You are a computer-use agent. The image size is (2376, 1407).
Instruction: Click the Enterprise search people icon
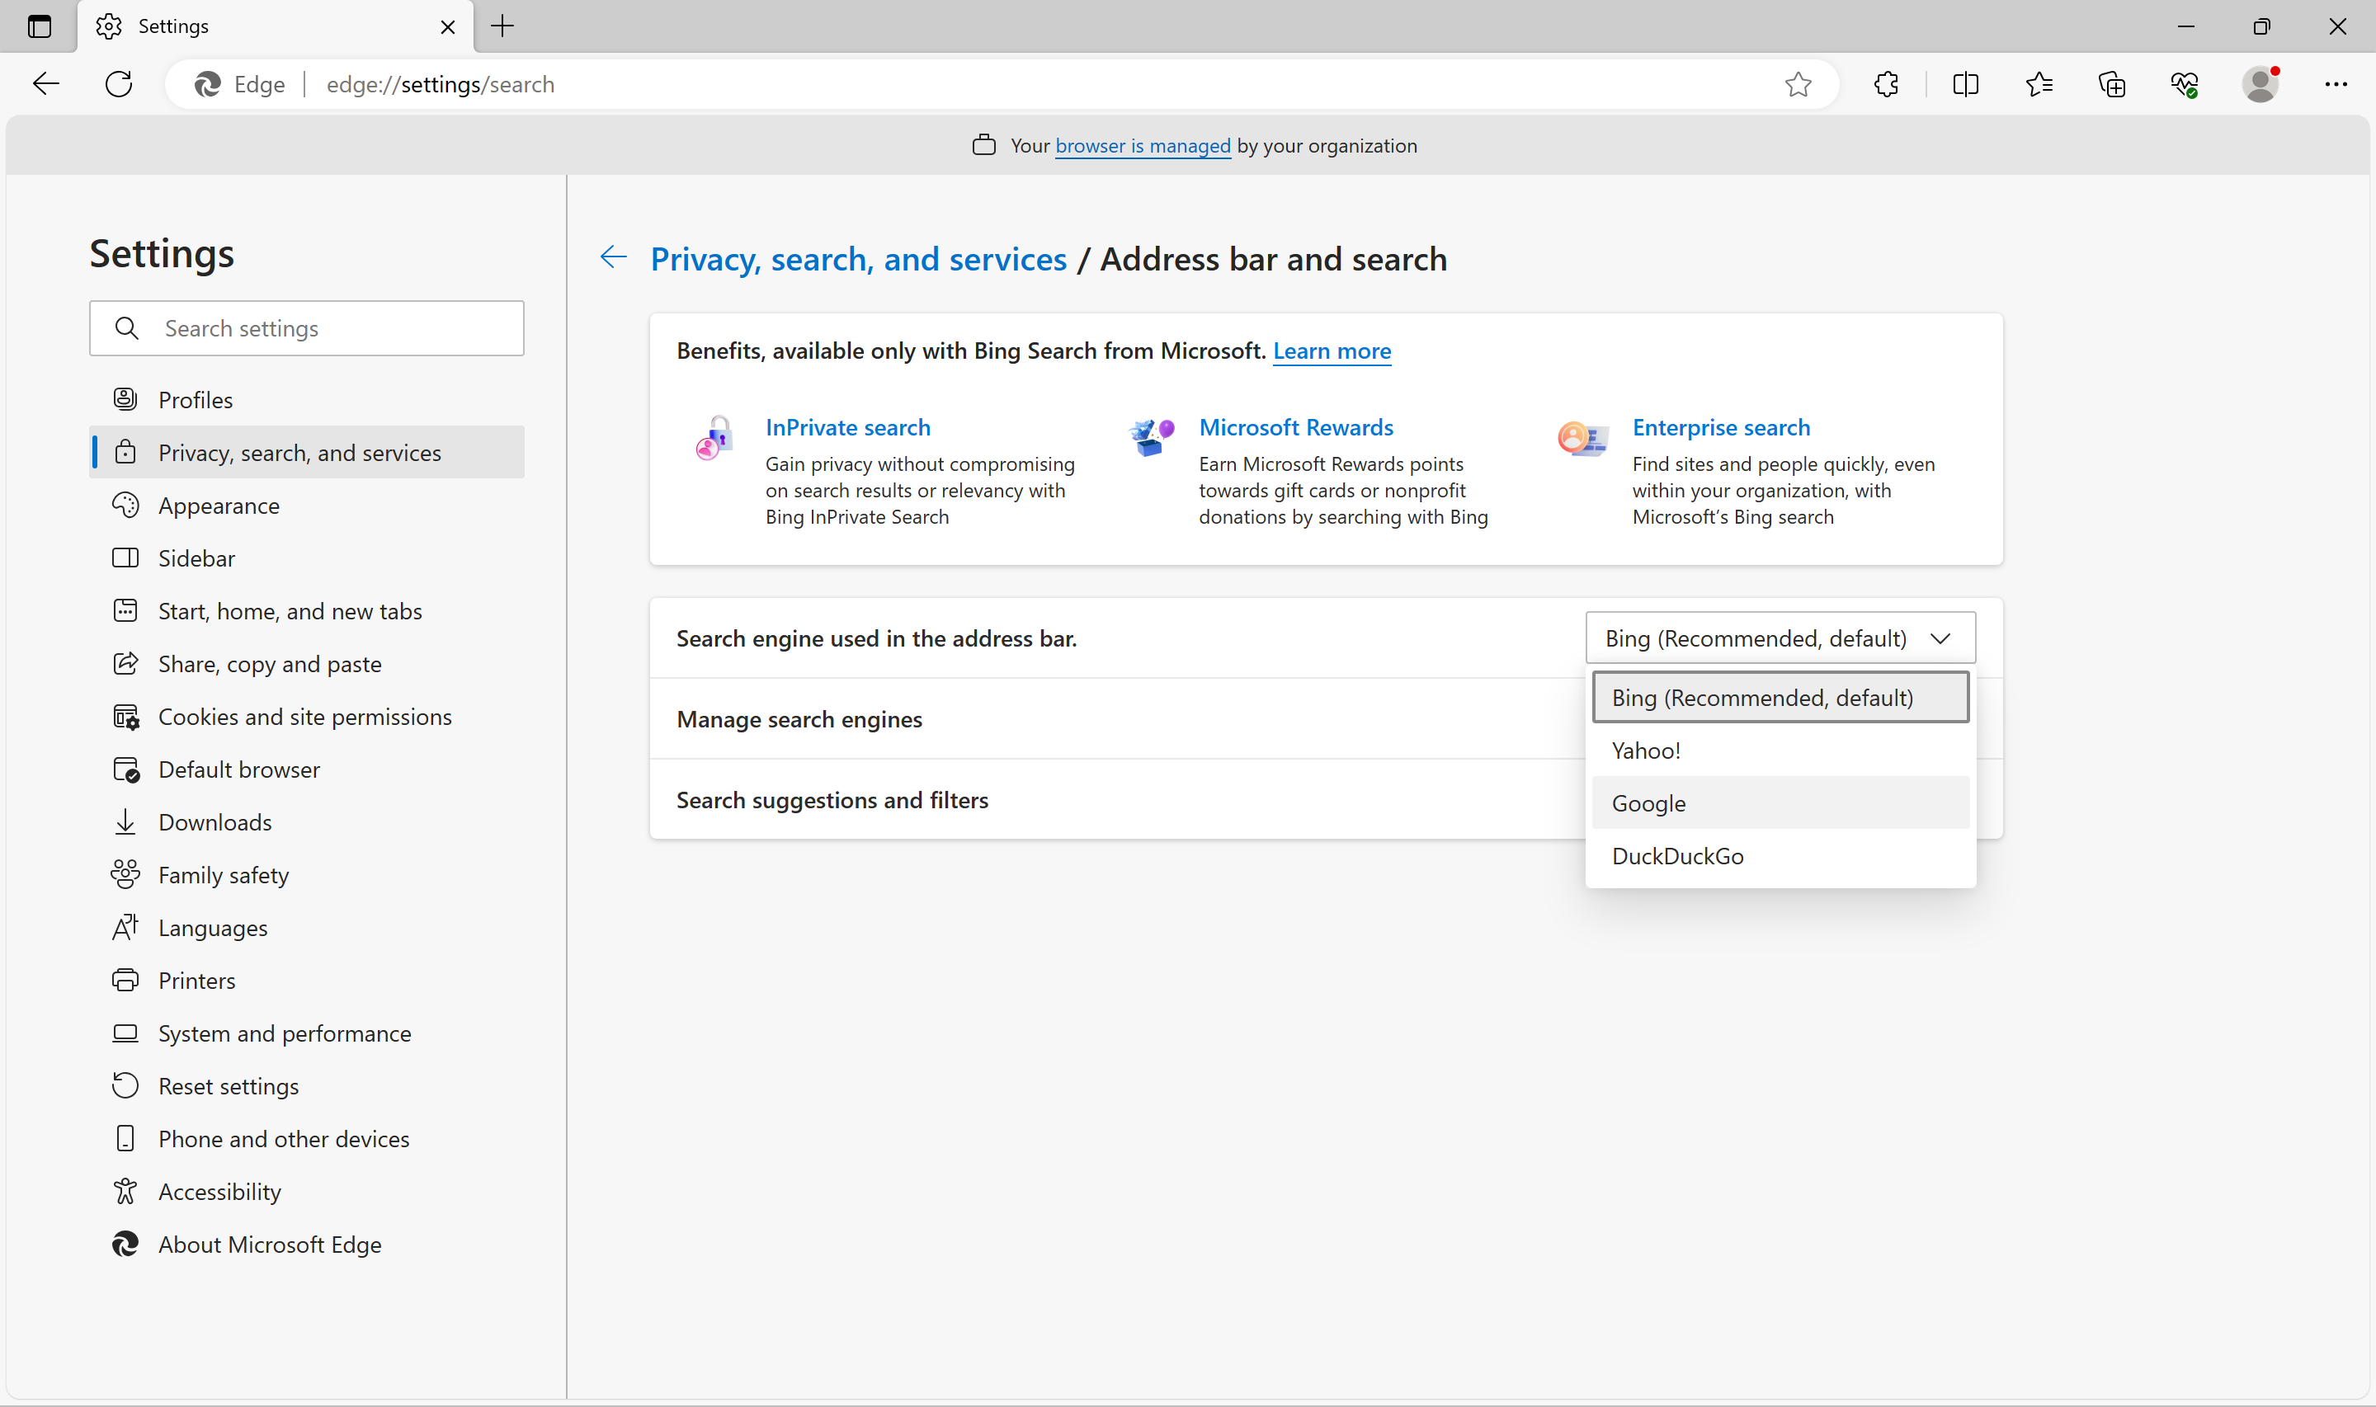pos(1582,438)
